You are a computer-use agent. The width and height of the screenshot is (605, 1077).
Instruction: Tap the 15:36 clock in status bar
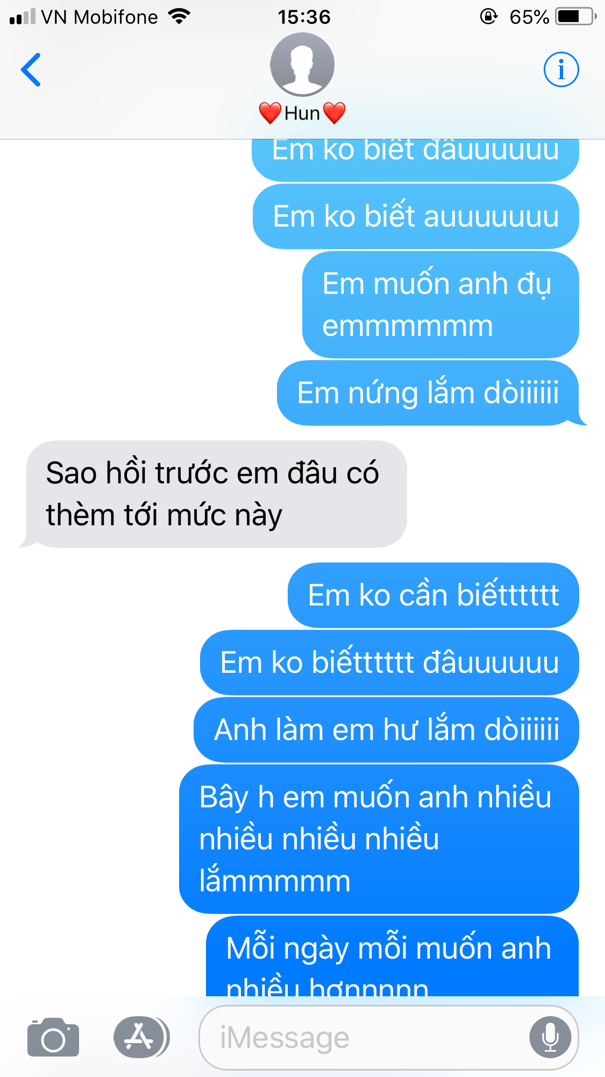[304, 17]
